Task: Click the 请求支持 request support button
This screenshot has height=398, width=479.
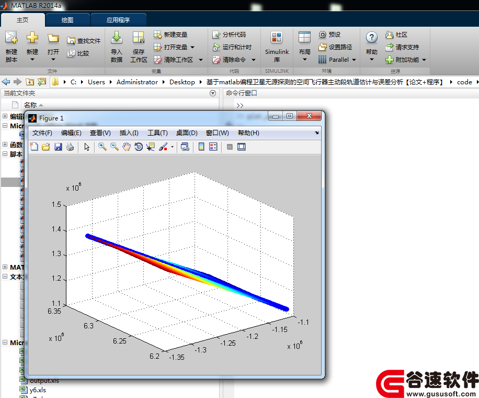Action: pyautogui.click(x=402, y=47)
